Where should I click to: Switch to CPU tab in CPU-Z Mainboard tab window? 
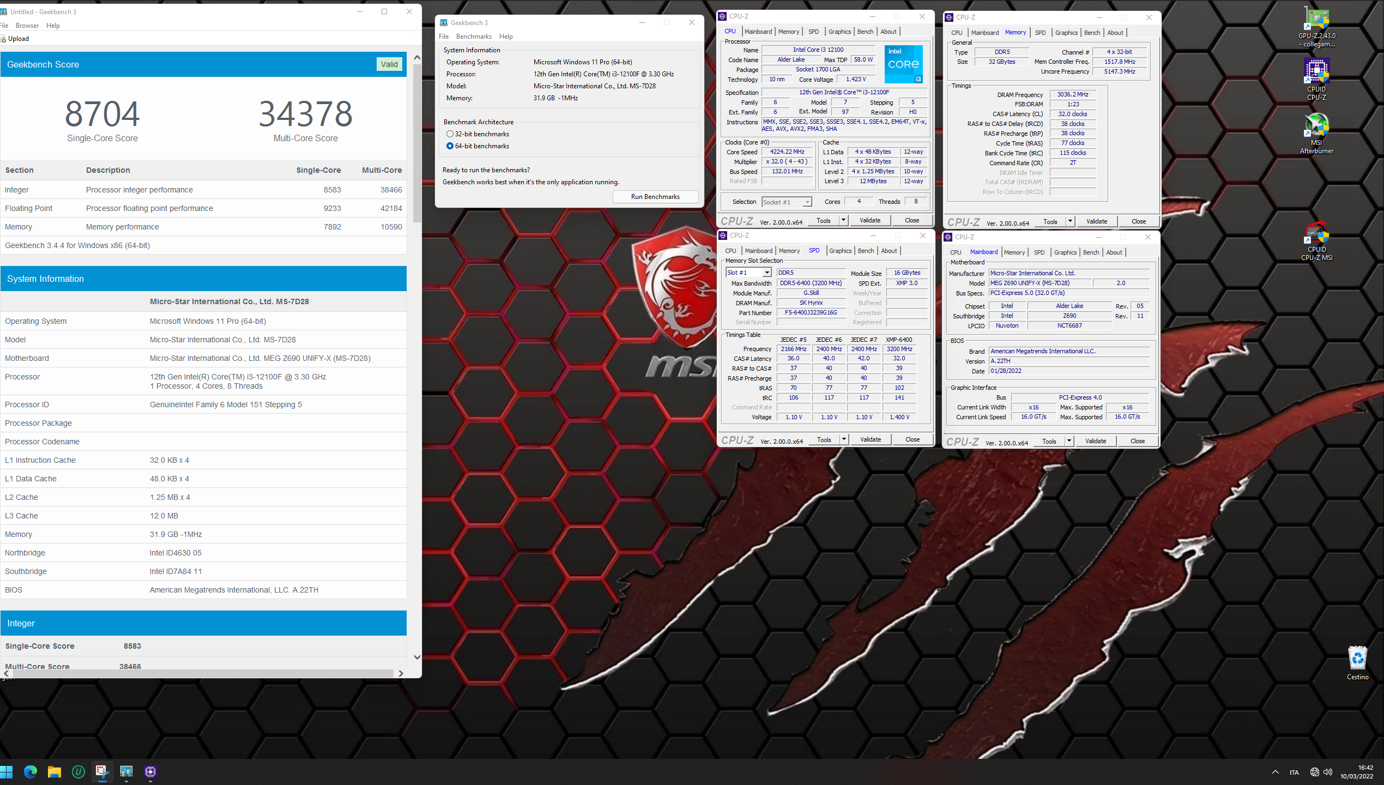[956, 252]
